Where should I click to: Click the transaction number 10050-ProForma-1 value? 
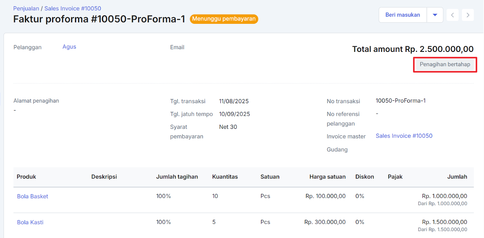click(401, 101)
